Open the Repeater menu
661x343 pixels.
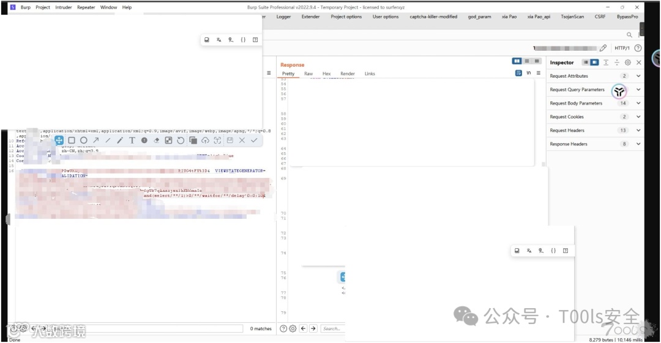pyautogui.click(x=86, y=7)
